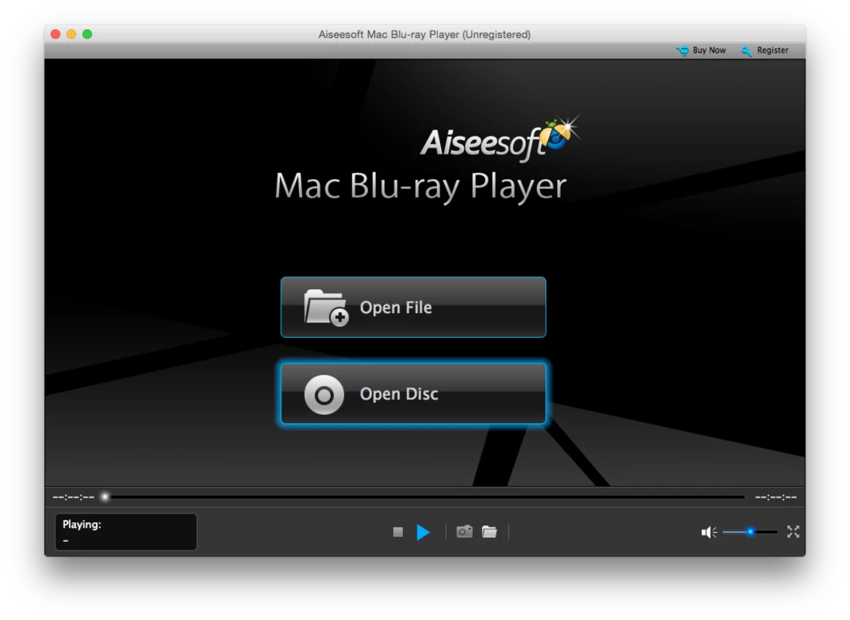
Task: Click the Open Disc button
Action: click(x=413, y=393)
